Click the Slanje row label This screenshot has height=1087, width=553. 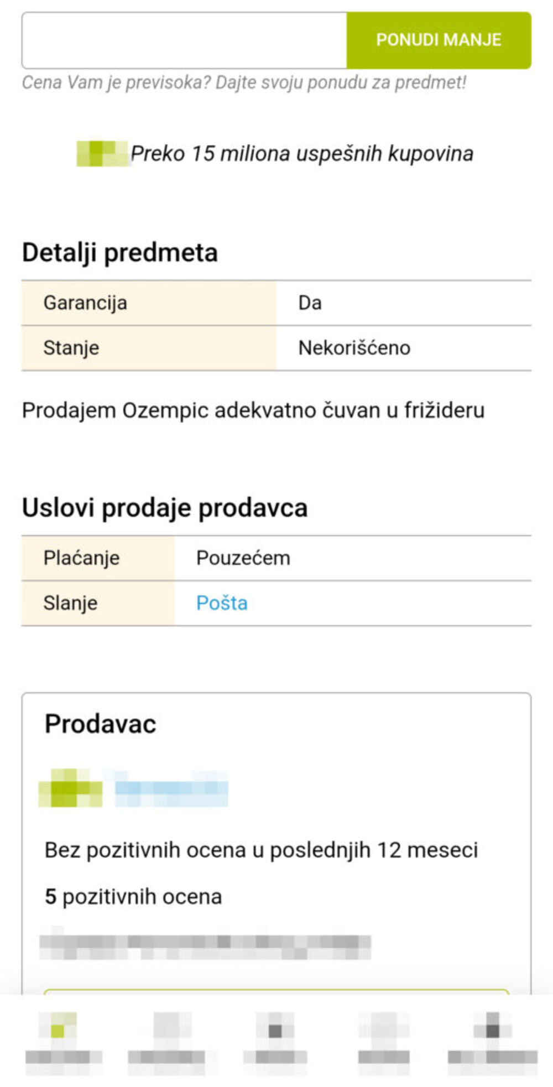click(71, 603)
